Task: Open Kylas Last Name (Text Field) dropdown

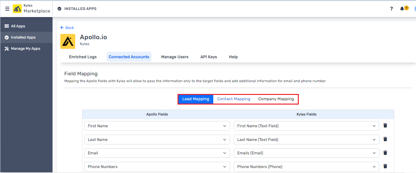Action: [307, 140]
